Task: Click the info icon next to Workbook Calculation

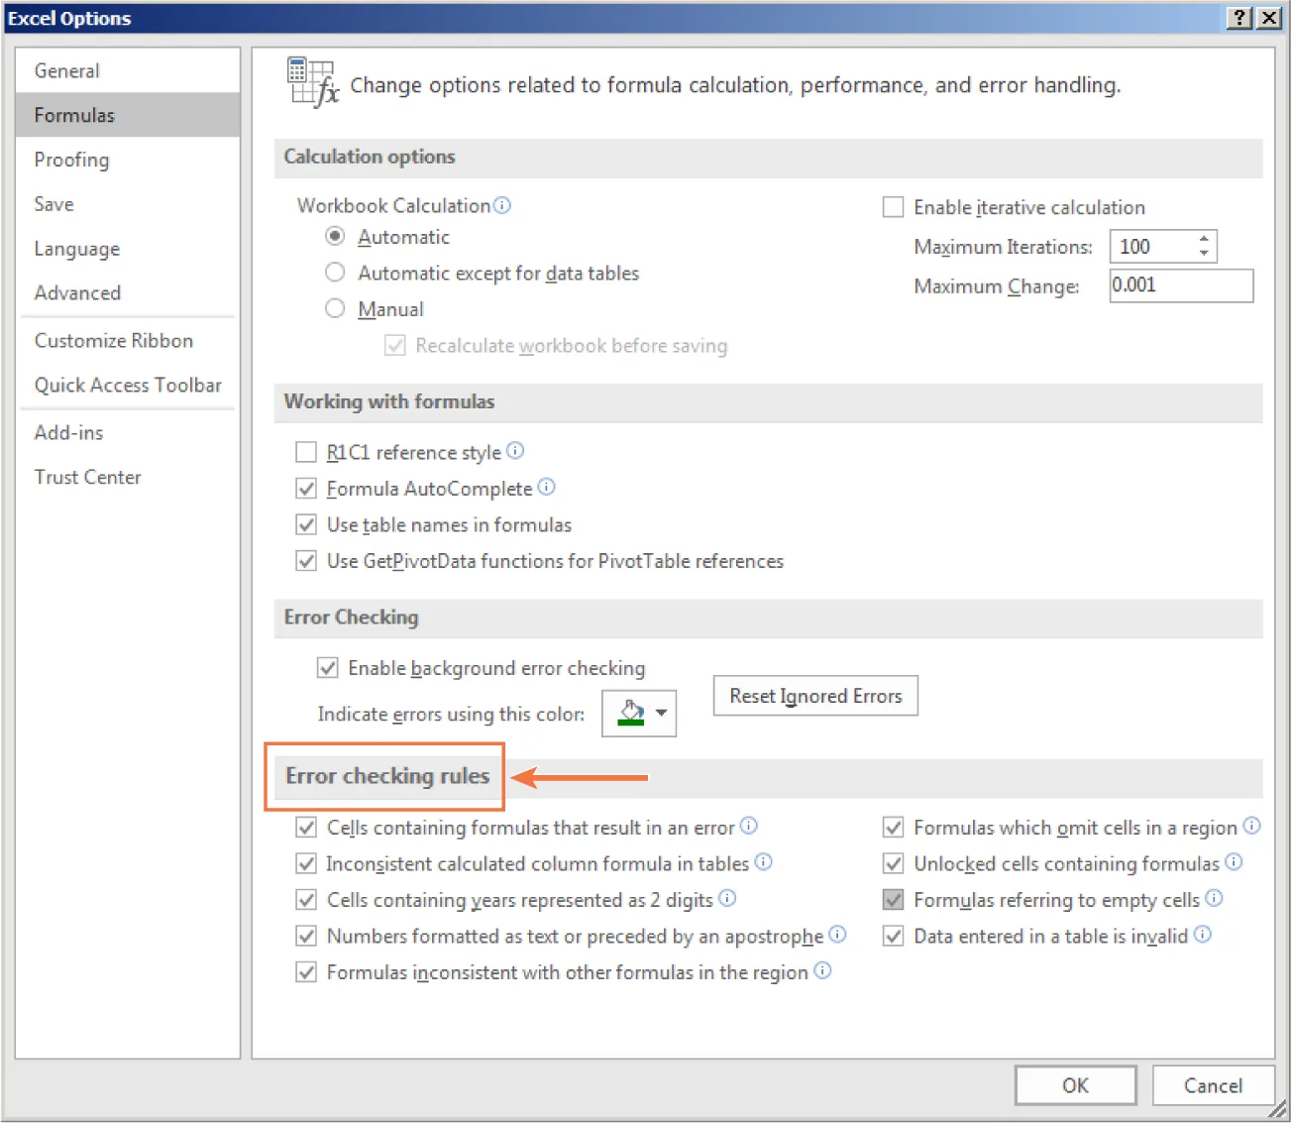Action: click(x=503, y=205)
